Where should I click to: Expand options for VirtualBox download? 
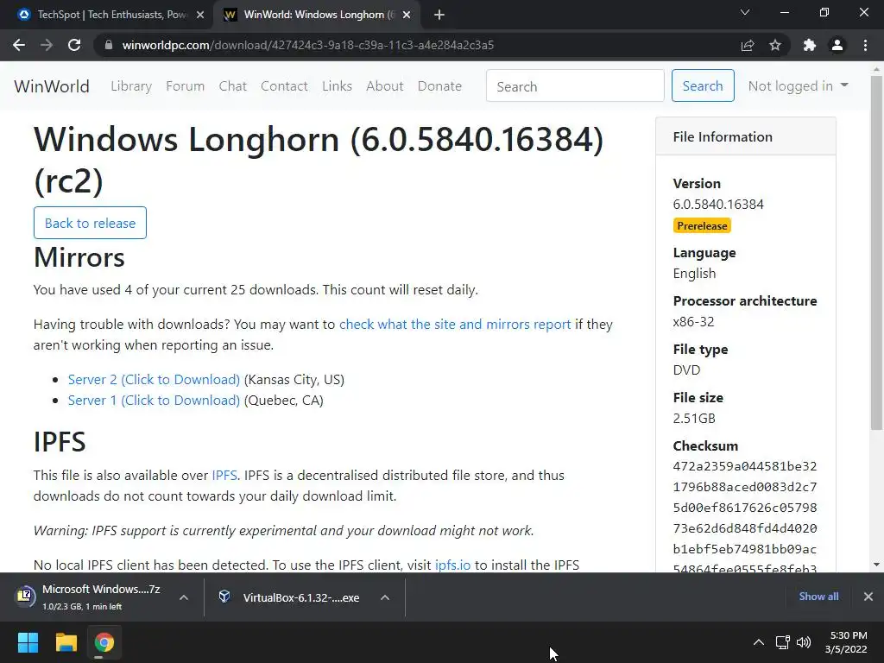385,597
